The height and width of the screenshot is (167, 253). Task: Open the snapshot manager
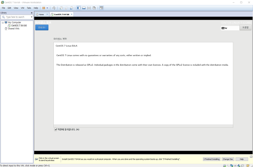[x=71, y=8]
